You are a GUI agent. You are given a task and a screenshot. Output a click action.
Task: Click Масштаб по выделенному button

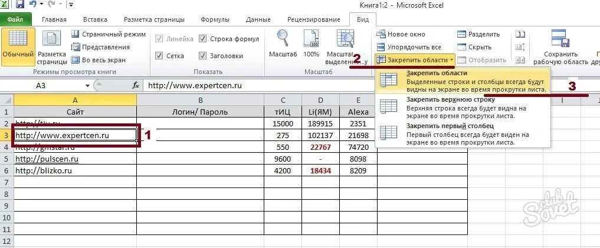(346, 46)
